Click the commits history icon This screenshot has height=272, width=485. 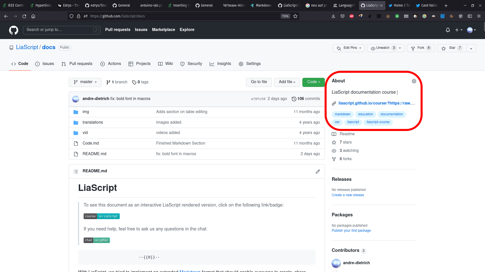[x=294, y=99]
